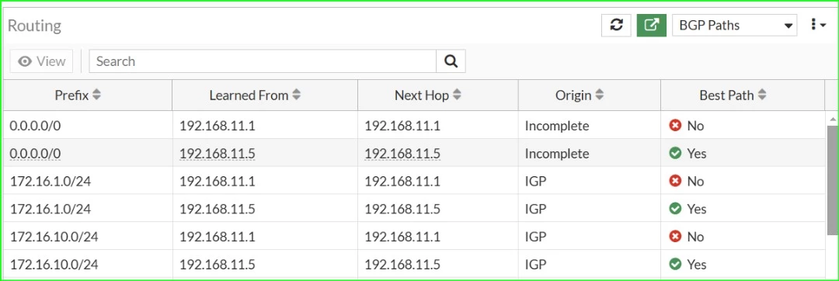Open routing widget in a new window
Image resolution: width=839 pixels, height=281 pixels.
coord(651,25)
